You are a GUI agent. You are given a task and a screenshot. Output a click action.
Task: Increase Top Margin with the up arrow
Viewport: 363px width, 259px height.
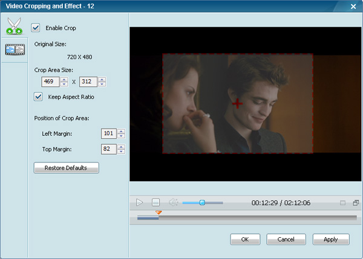tap(121, 147)
